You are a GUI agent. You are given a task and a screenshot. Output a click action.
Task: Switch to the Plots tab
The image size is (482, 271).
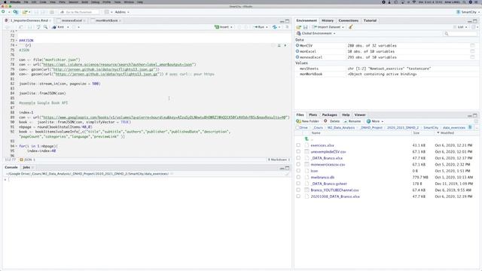tap(313, 115)
